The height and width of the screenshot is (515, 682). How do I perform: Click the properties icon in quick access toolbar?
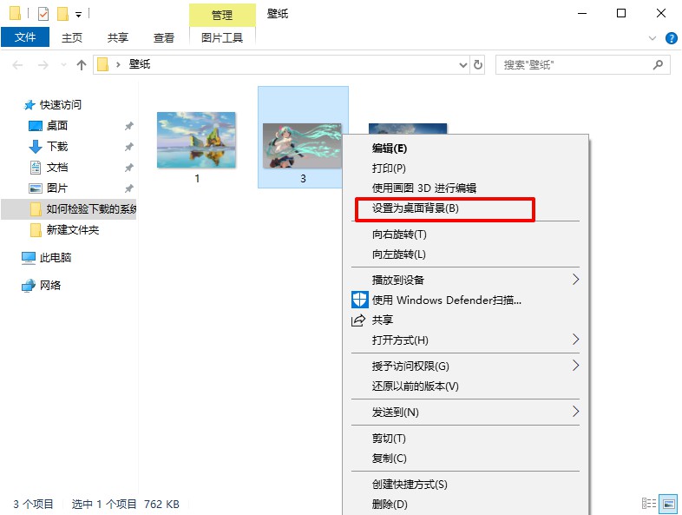(43, 14)
